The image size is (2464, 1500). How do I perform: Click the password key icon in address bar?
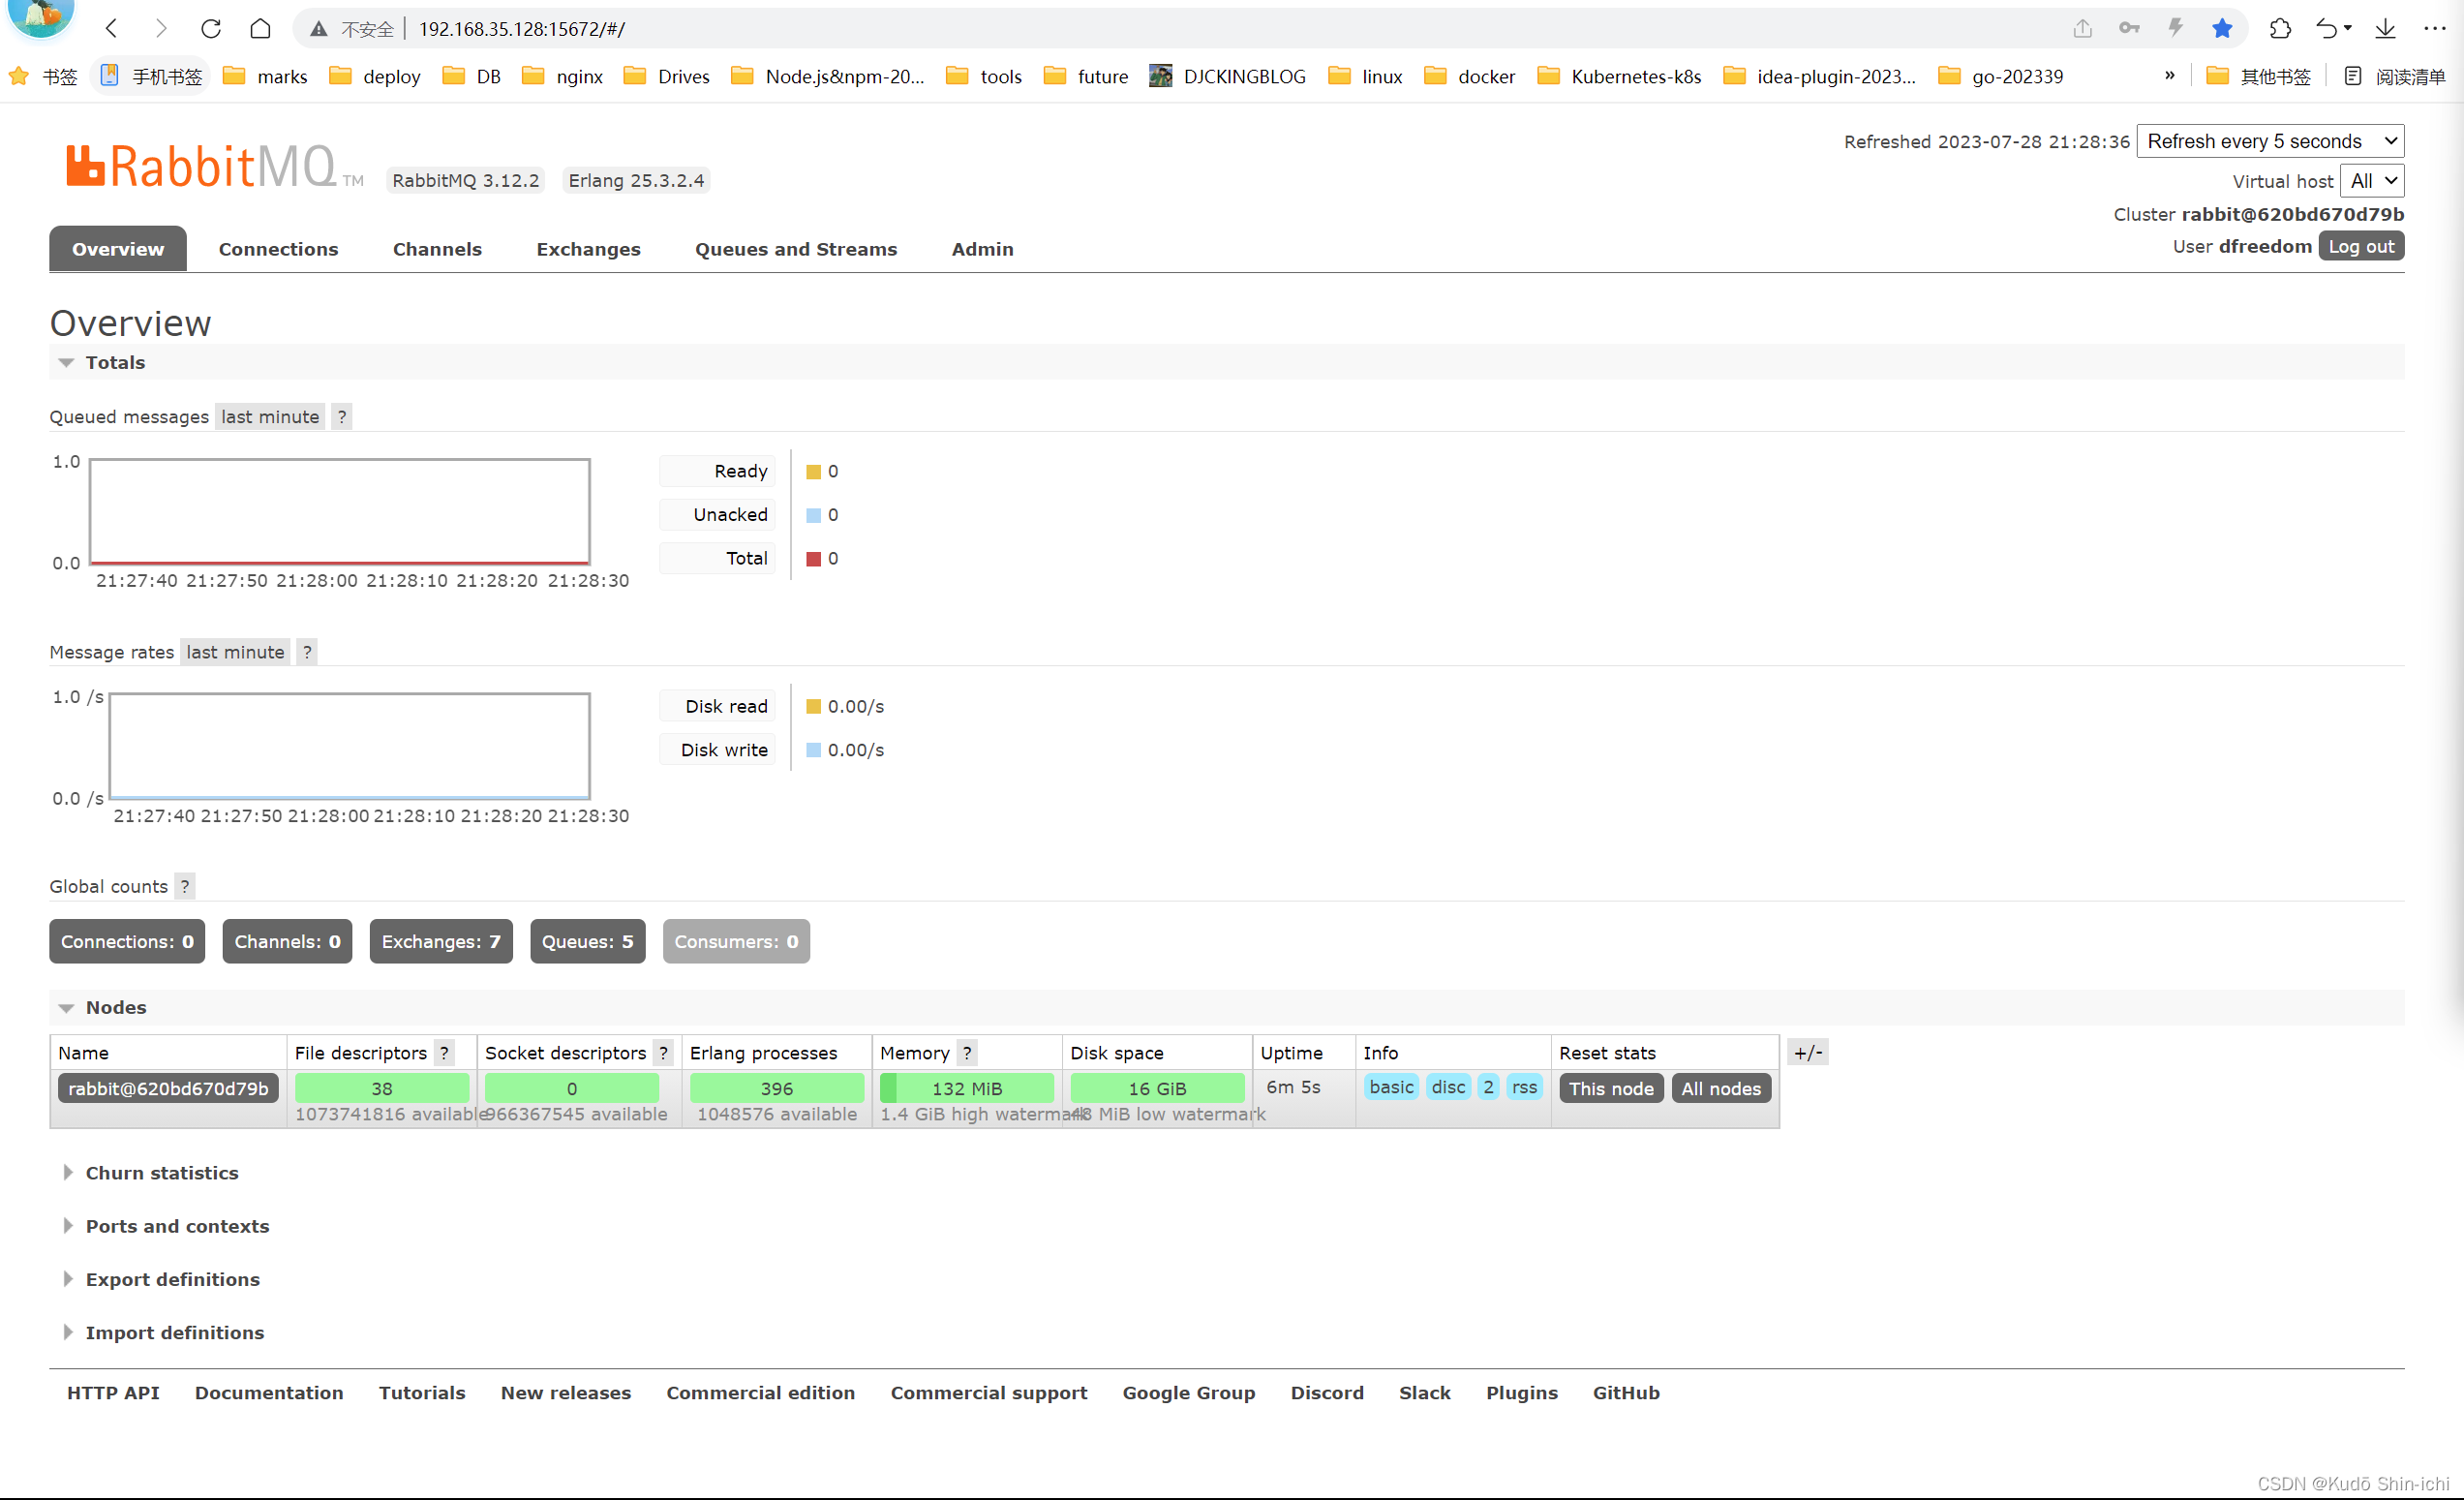(2128, 28)
